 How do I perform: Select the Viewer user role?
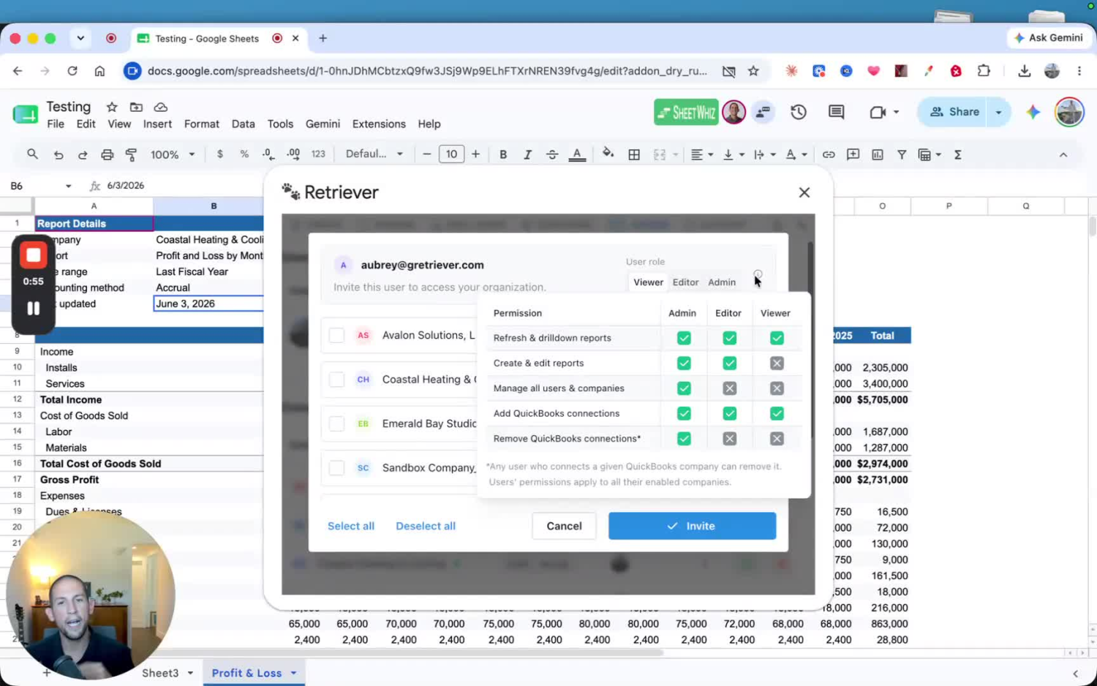pos(648,282)
